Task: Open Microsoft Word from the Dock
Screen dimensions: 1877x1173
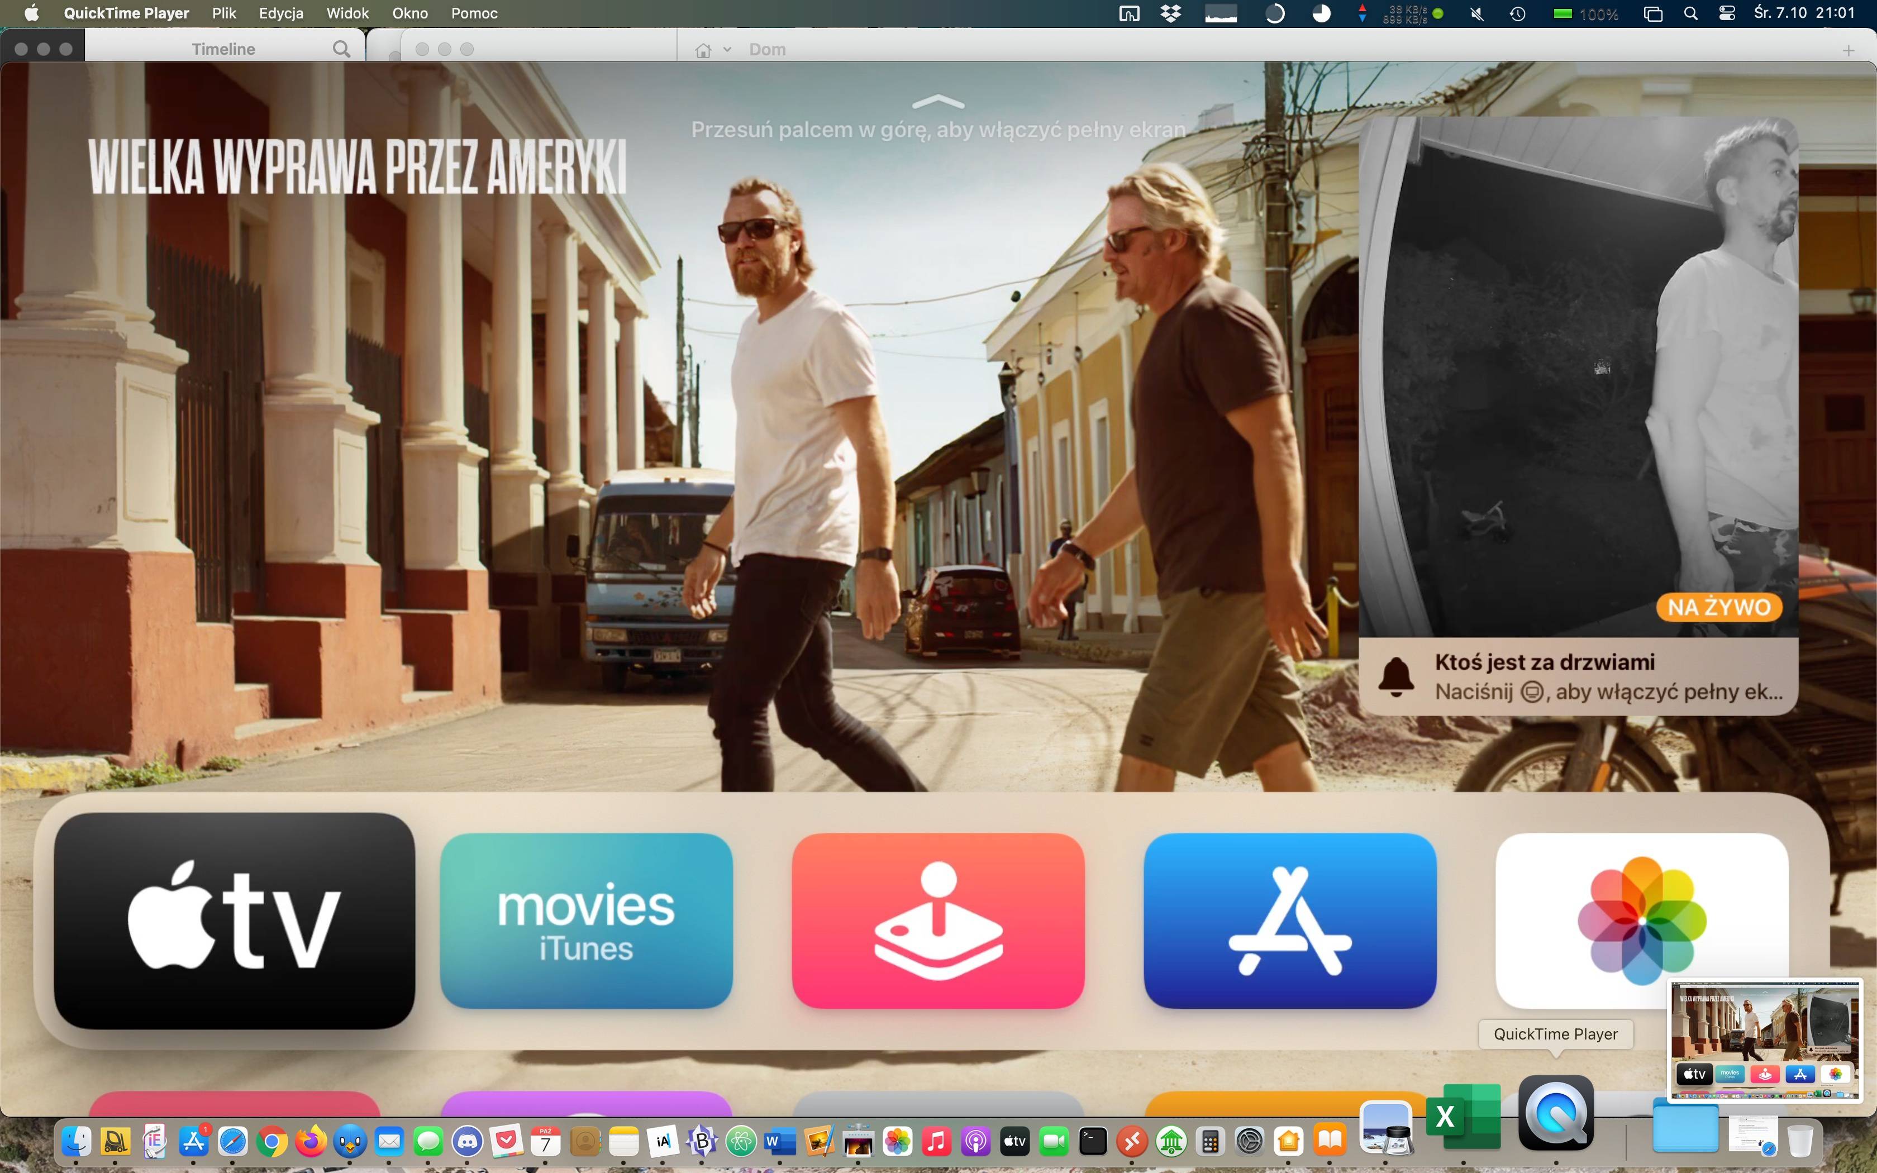Action: point(779,1141)
